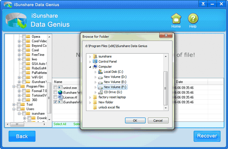The width and height of the screenshot is (228, 149).
Task: Close the Browse for Folder dialog
Action: click(166, 35)
